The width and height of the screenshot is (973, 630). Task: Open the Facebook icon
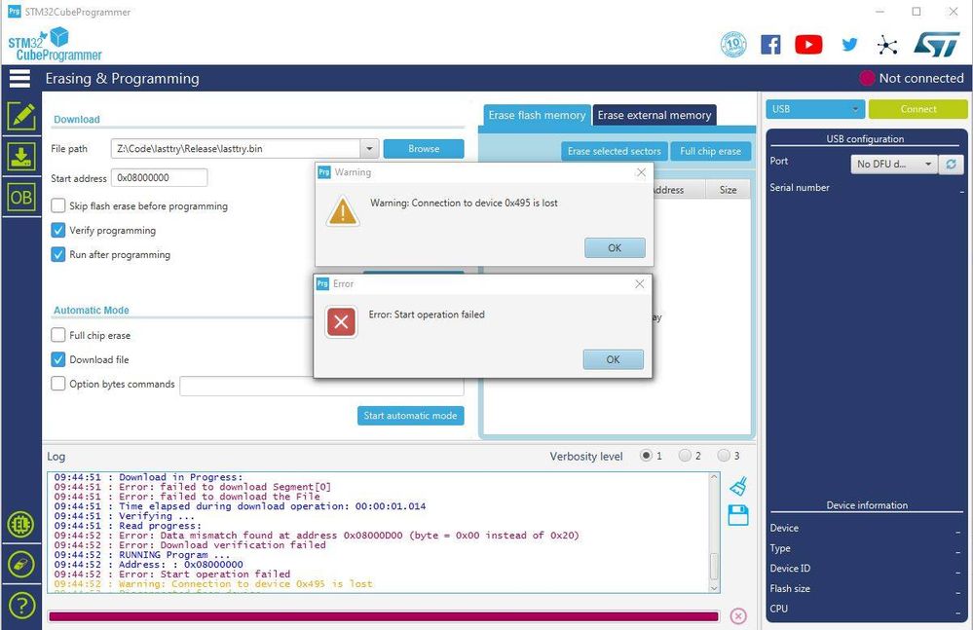(770, 45)
